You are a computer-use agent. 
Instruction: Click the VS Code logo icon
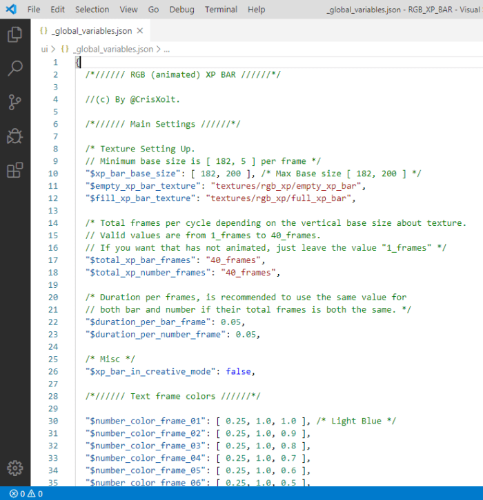tap(11, 9)
